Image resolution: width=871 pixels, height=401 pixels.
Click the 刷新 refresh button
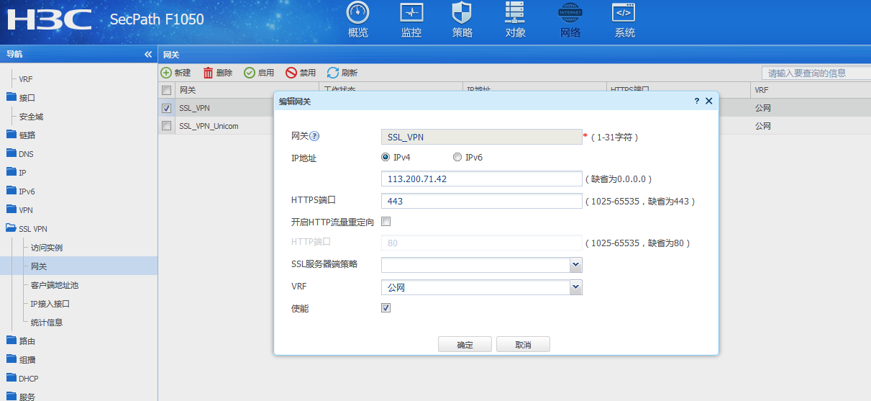(x=342, y=73)
